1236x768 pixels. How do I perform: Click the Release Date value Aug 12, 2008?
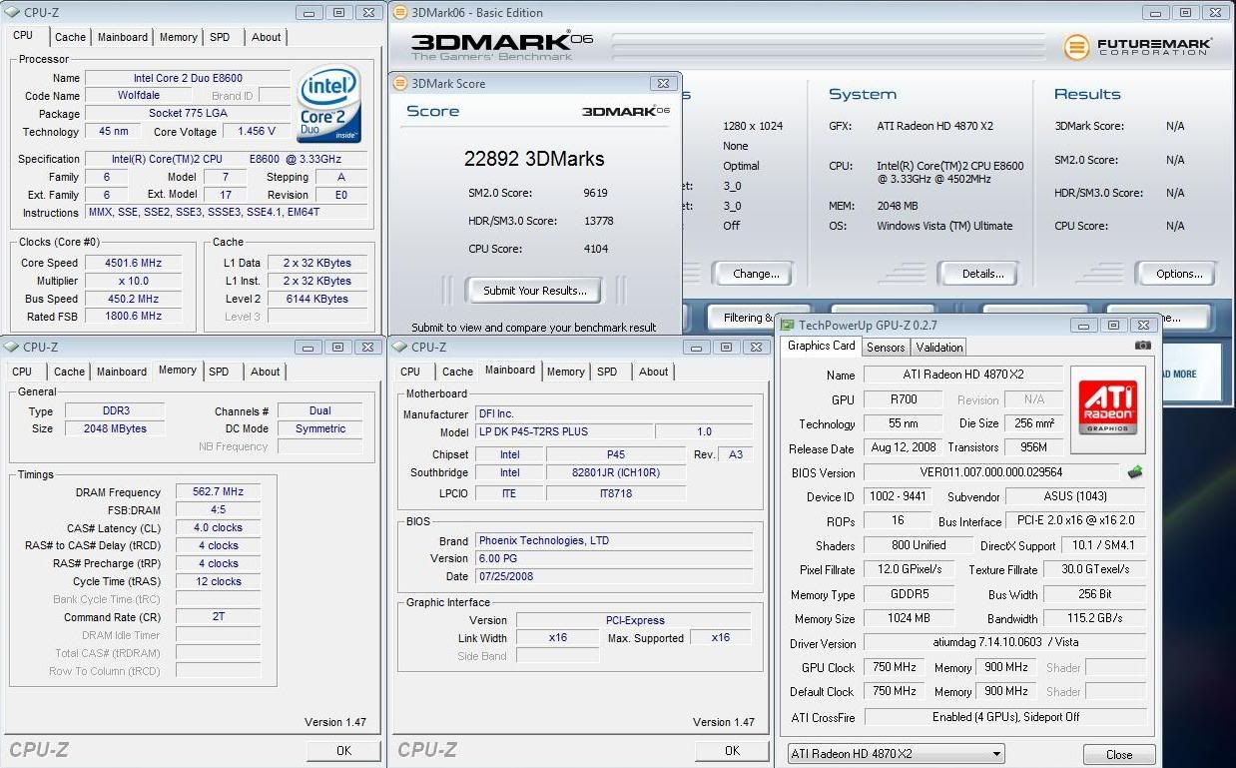[903, 447]
